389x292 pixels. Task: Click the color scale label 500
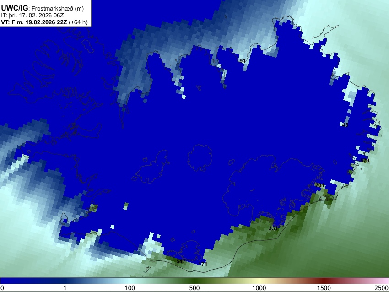coord(194,288)
